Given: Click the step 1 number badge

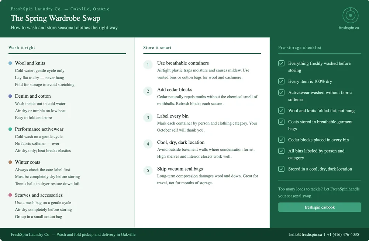Looking at the screenshot, I should [148, 65].
